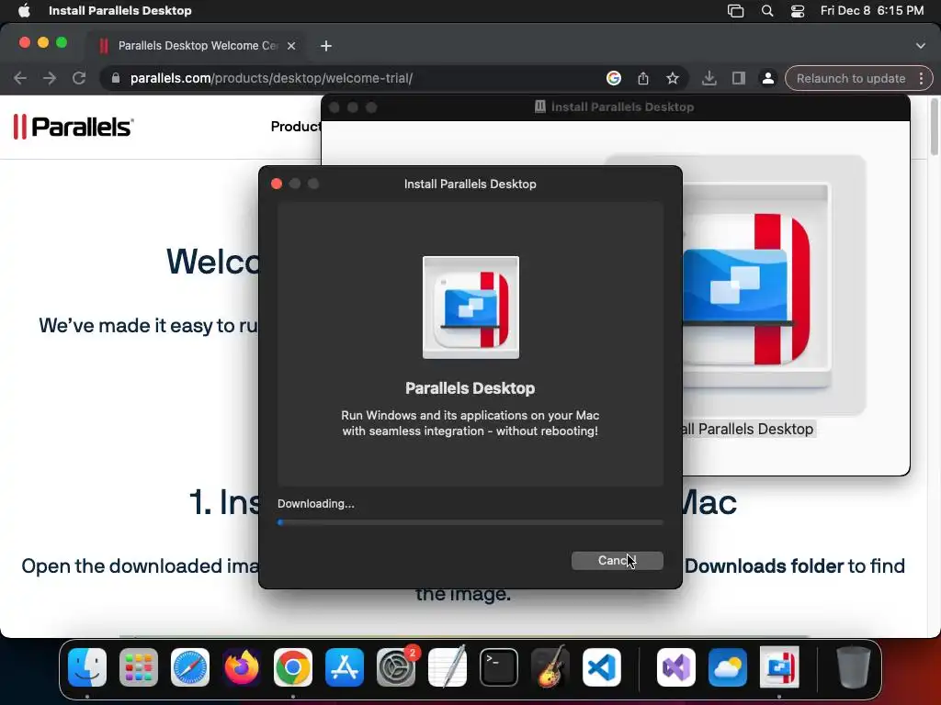The height and width of the screenshot is (705, 941).
Task: Bookmark this page with the star
Action: pos(673,78)
